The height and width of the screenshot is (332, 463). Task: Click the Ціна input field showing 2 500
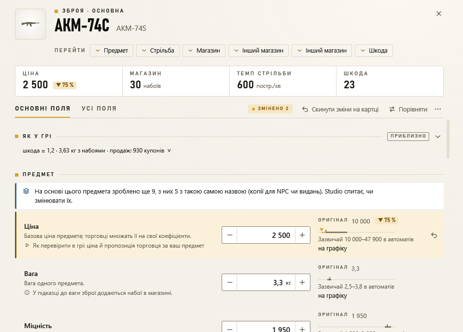click(266, 235)
